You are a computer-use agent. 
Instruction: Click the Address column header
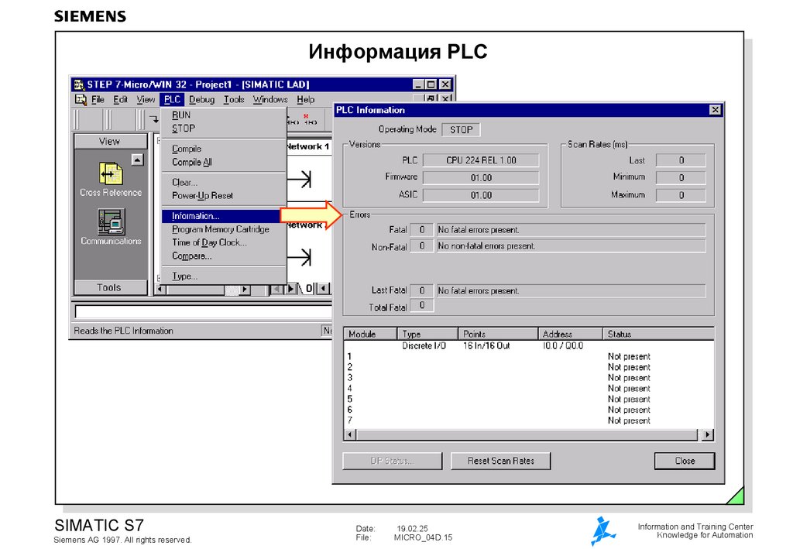[570, 335]
